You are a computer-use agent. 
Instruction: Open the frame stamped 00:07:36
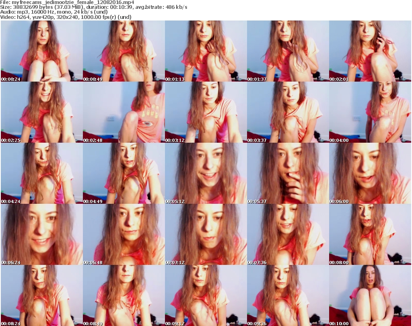point(288,234)
